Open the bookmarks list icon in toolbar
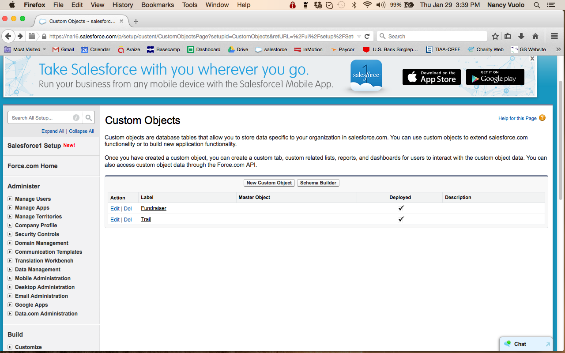The image size is (565, 353). point(508,36)
